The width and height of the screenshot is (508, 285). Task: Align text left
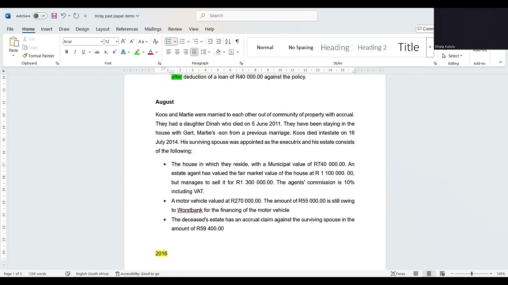[x=169, y=52]
